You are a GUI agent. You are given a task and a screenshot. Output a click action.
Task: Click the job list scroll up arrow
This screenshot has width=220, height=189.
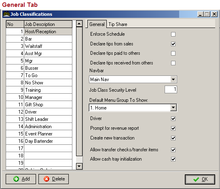79,24
